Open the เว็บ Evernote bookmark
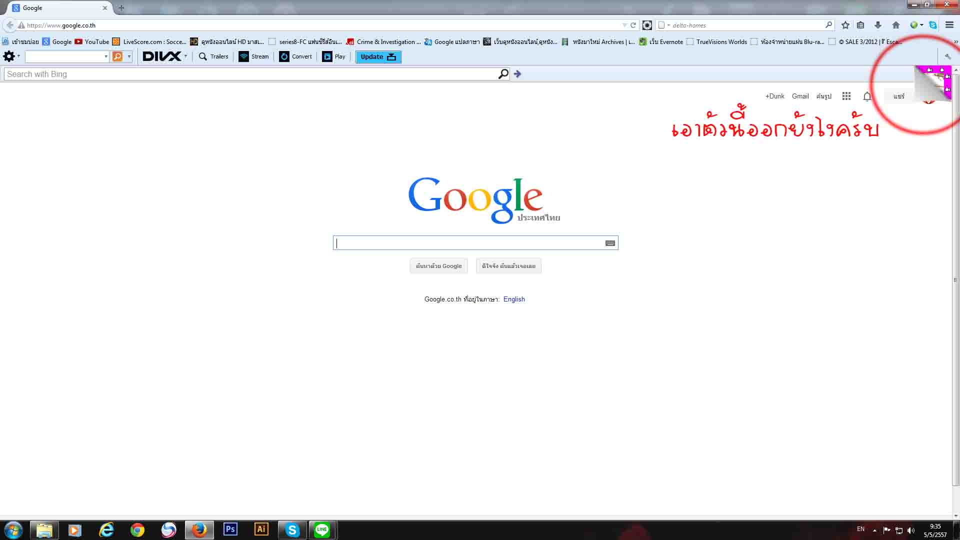Image resolution: width=960 pixels, height=540 pixels. 661,42
